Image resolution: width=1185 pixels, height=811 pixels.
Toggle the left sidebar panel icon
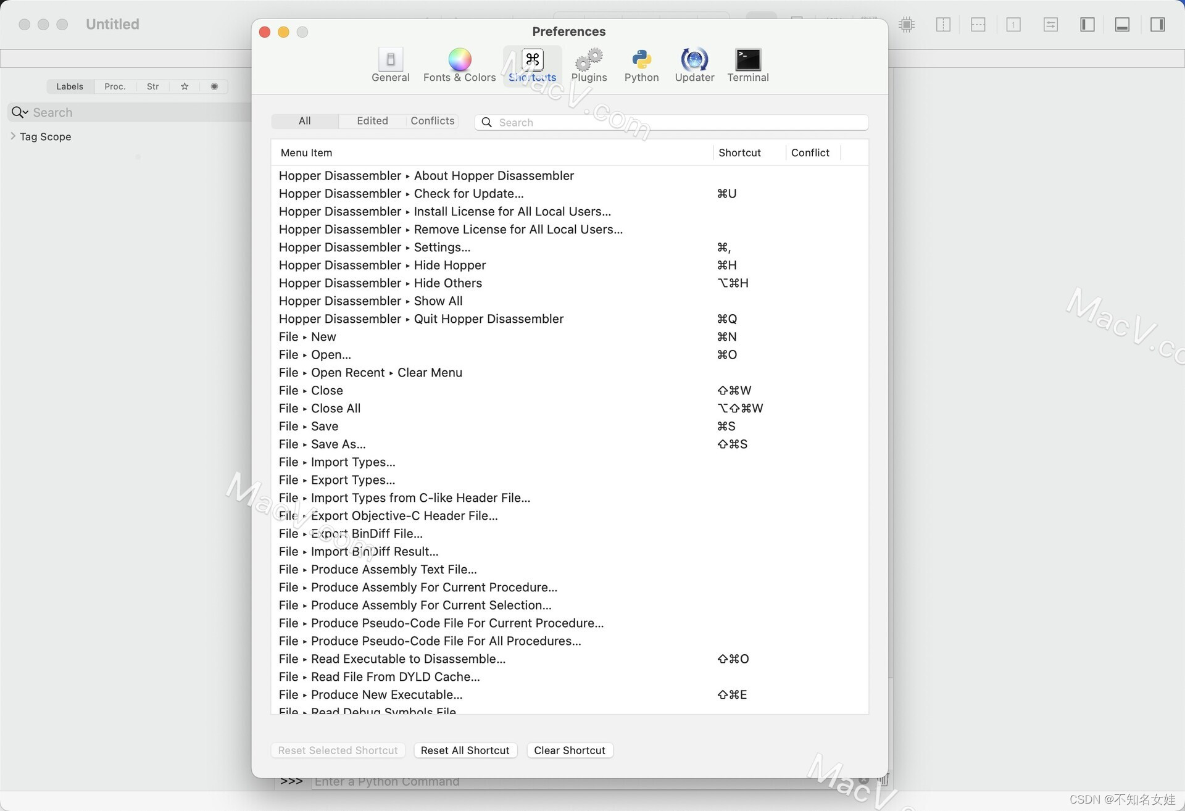[1087, 25]
